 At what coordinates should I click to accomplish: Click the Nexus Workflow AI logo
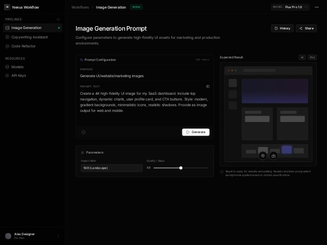(7, 7)
